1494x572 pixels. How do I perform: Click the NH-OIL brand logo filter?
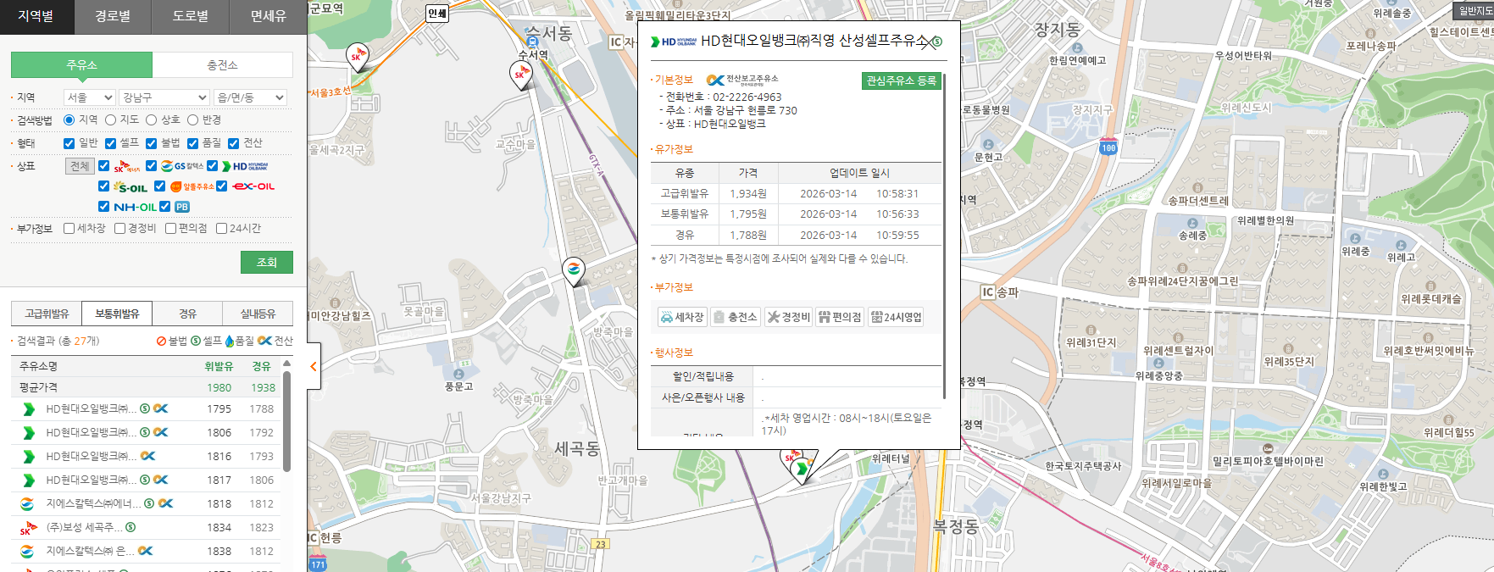pos(135,207)
